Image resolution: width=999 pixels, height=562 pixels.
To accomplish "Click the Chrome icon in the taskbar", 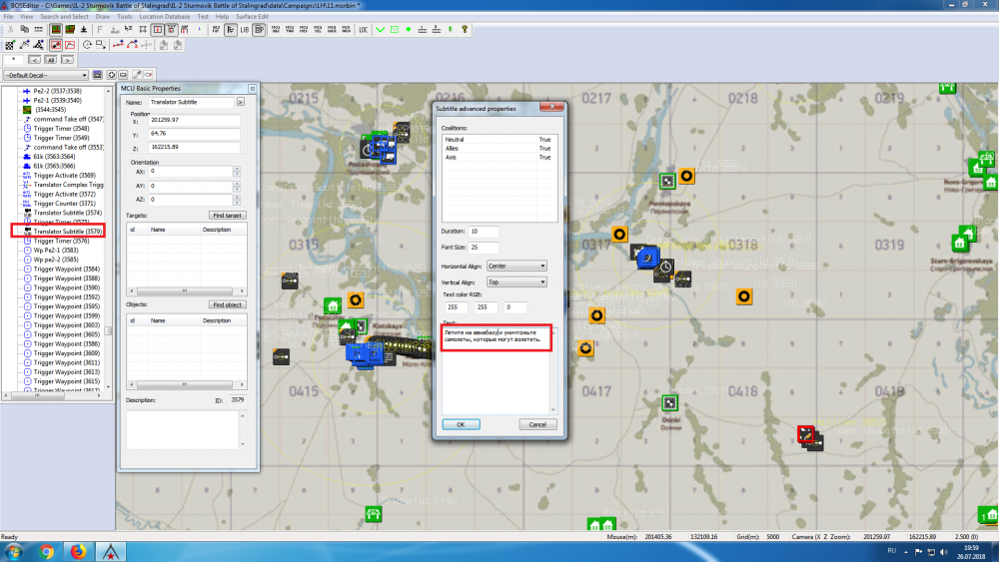I will coord(47,551).
